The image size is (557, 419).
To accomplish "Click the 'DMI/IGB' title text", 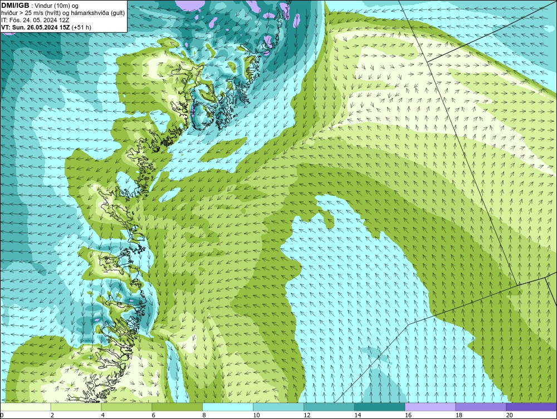I will point(15,6).
